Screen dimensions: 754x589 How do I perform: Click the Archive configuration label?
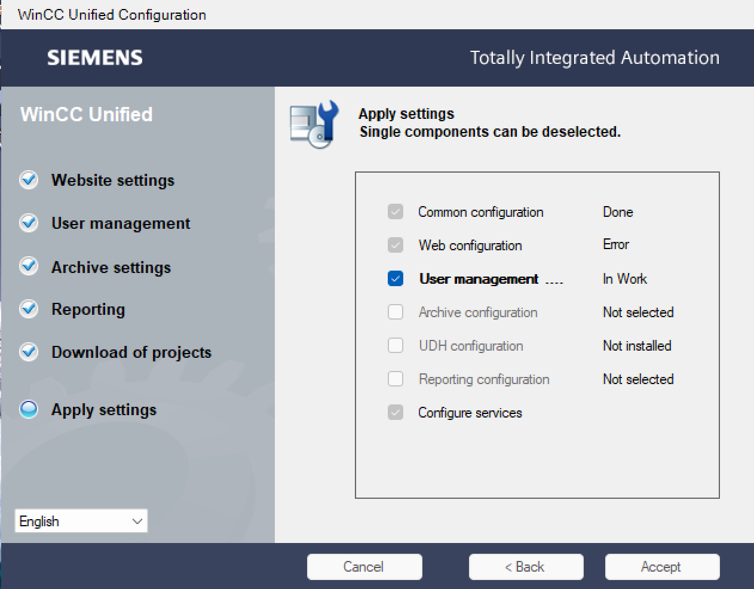click(x=478, y=312)
